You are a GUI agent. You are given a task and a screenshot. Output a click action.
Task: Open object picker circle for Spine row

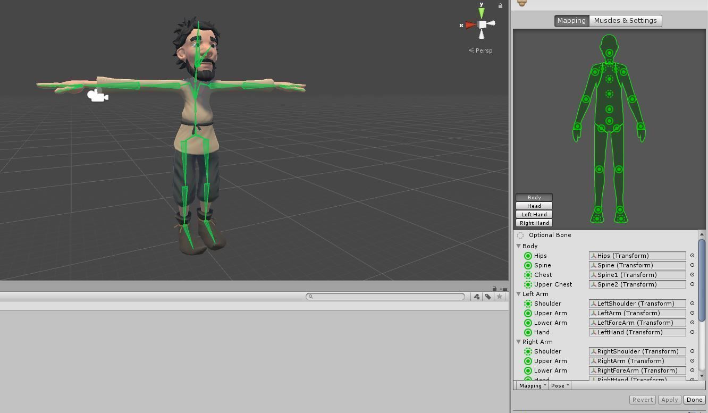point(692,265)
